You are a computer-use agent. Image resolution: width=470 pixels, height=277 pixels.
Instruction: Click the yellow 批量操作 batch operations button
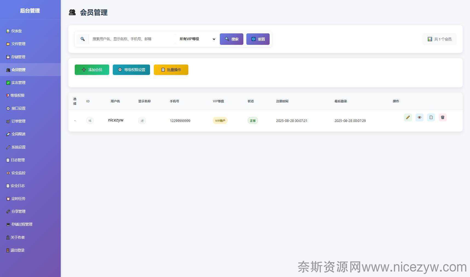[x=171, y=70]
